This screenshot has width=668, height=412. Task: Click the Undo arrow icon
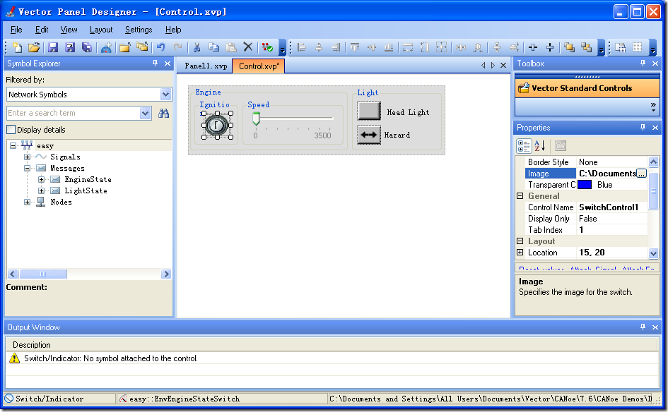pyautogui.click(x=160, y=47)
